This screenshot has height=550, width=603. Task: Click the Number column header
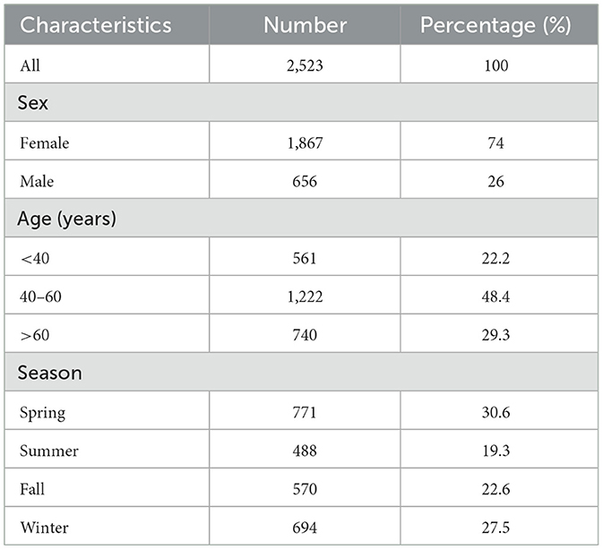coord(305,25)
